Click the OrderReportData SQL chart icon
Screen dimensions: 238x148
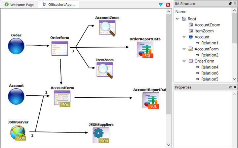(x=145, y=50)
